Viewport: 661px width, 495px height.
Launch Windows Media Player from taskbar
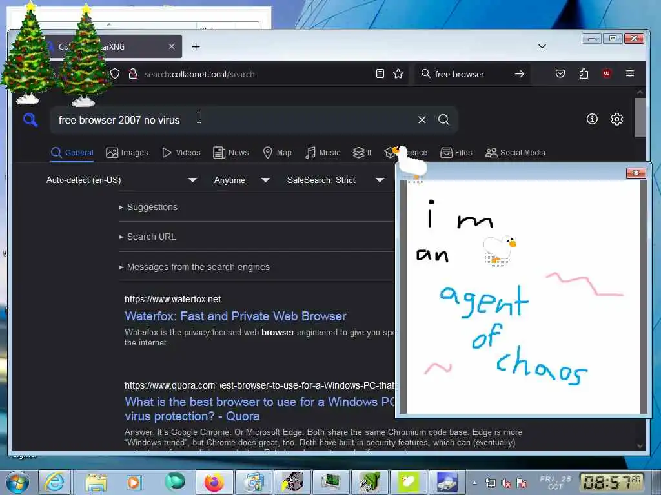[x=133, y=481]
